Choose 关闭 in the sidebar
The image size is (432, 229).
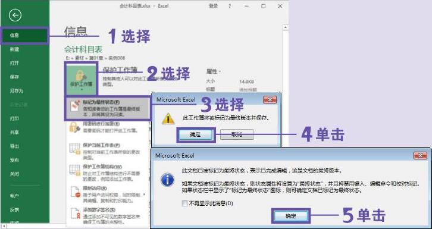click(x=14, y=174)
